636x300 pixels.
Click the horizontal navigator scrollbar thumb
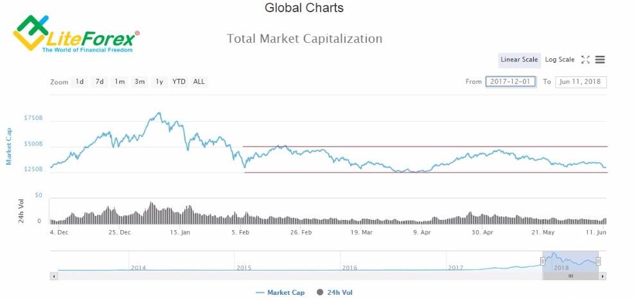(570, 276)
